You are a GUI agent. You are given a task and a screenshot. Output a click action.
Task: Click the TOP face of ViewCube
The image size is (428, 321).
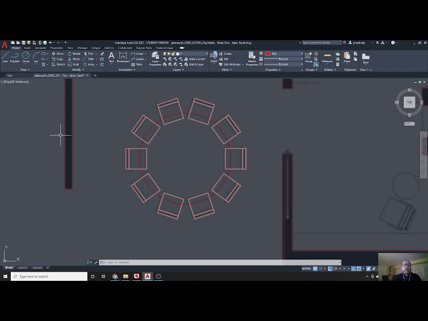409,102
